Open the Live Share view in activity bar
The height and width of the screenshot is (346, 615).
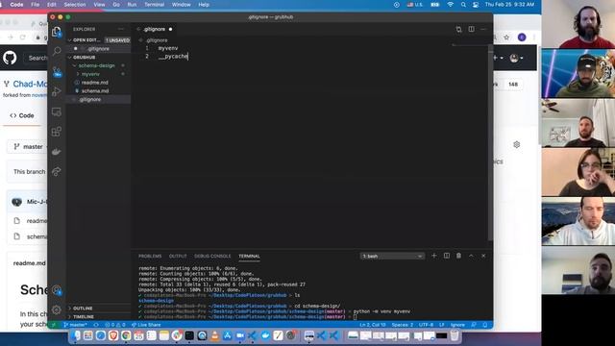click(57, 171)
